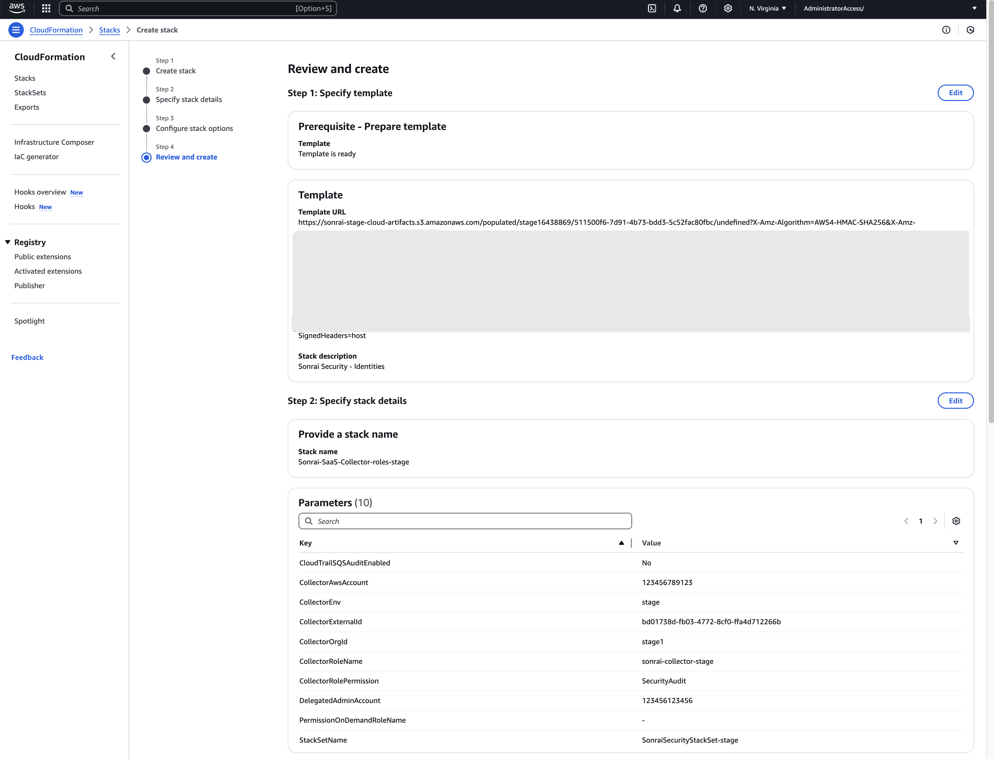Sort Parameters by Value column arrow
Viewport: 994px width, 759px height.
point(956,543)
